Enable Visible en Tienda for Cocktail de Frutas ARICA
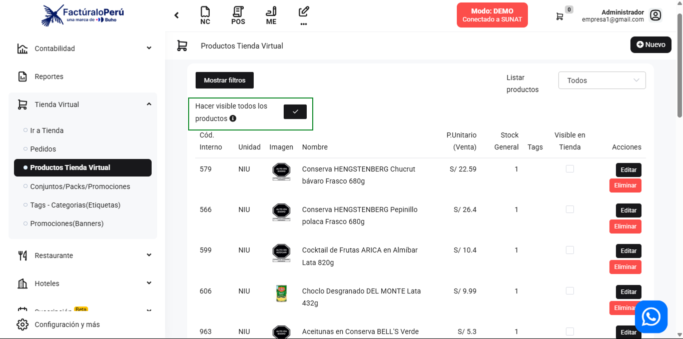 pyautogui.click(x=569, y=250)
